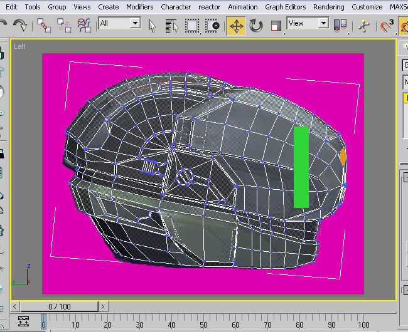The image size is (408, 332).
Task: Activate the Select and Rotate tool
Action: point(256,26)
